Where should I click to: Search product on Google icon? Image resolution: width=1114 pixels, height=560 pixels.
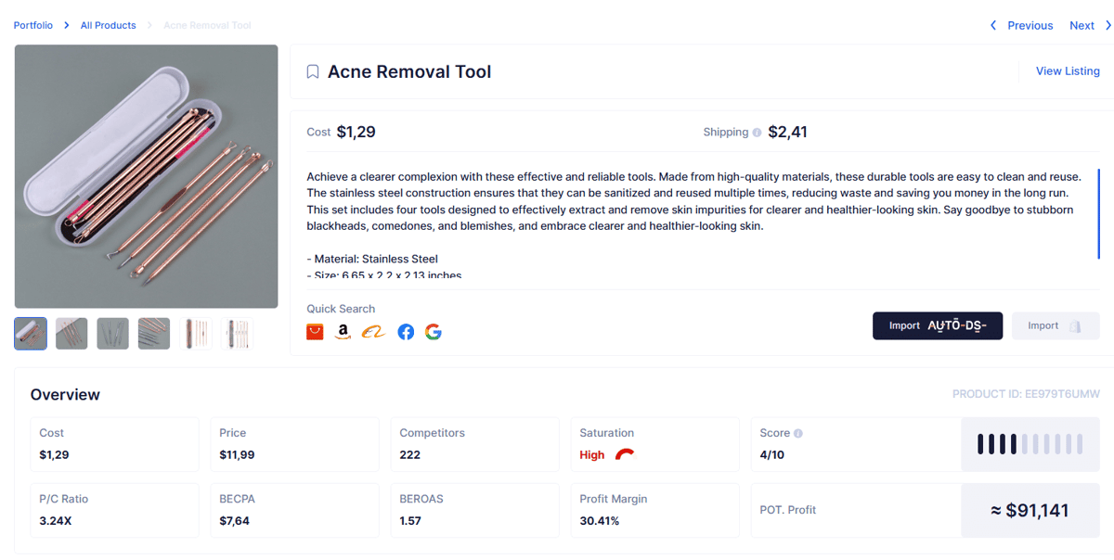pyautogui.click(x=434, y=332)
